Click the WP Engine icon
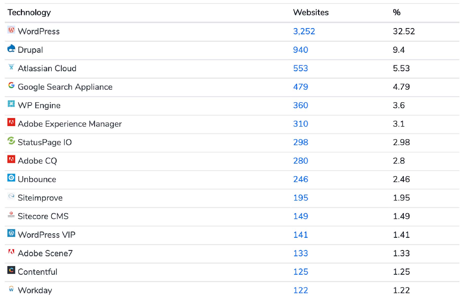The height and width of the screenshot is (299, 463). 11,104
